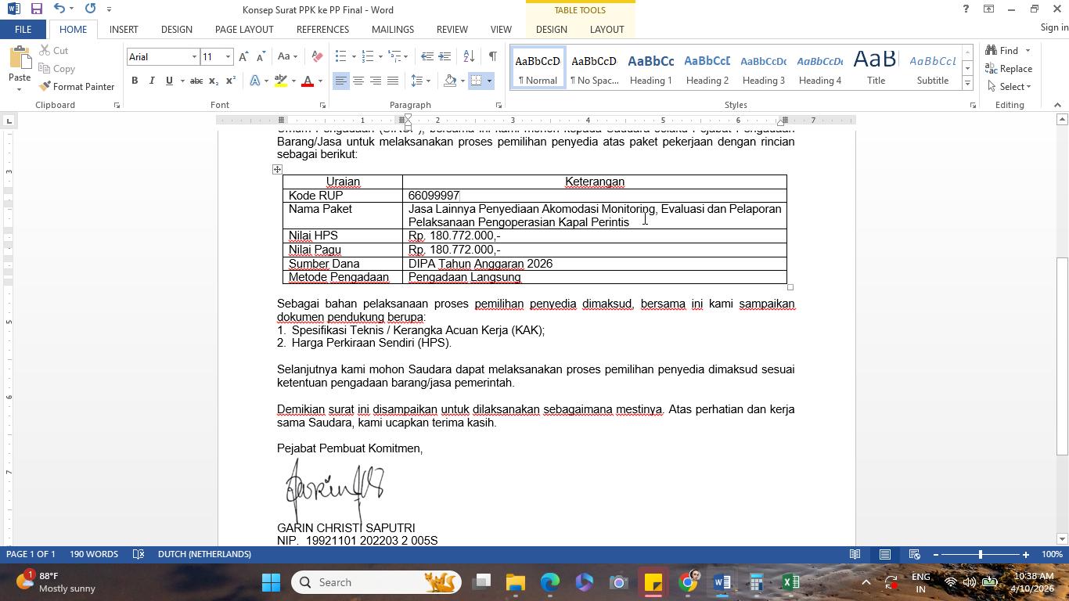Apply subscript formatting
The height and width of the screenshot is (601, 1069).
point(214,81)
